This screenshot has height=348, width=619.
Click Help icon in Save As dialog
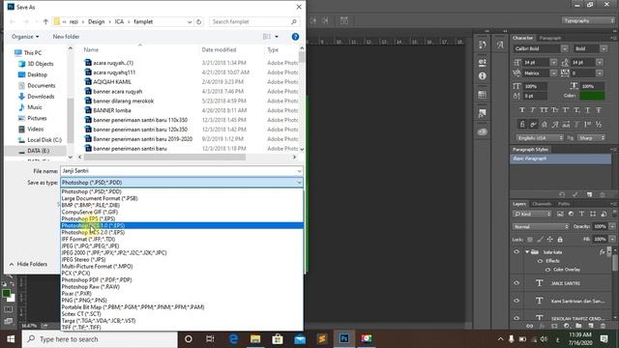click(295, 37)
